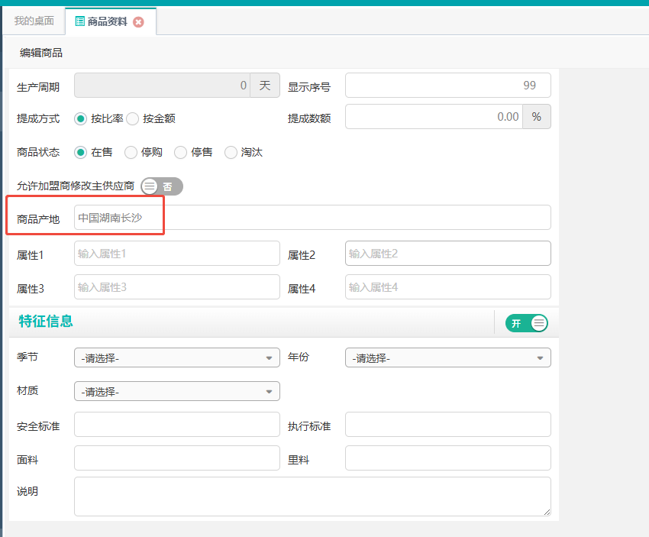Select the 按比率 commission radio button
649x537 pixels.
point(80,119)
